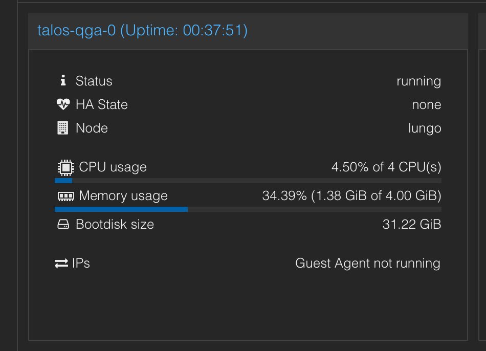Click the 'Status' label
This screenshot has height=351, width=486.
[x=94, y=81]
